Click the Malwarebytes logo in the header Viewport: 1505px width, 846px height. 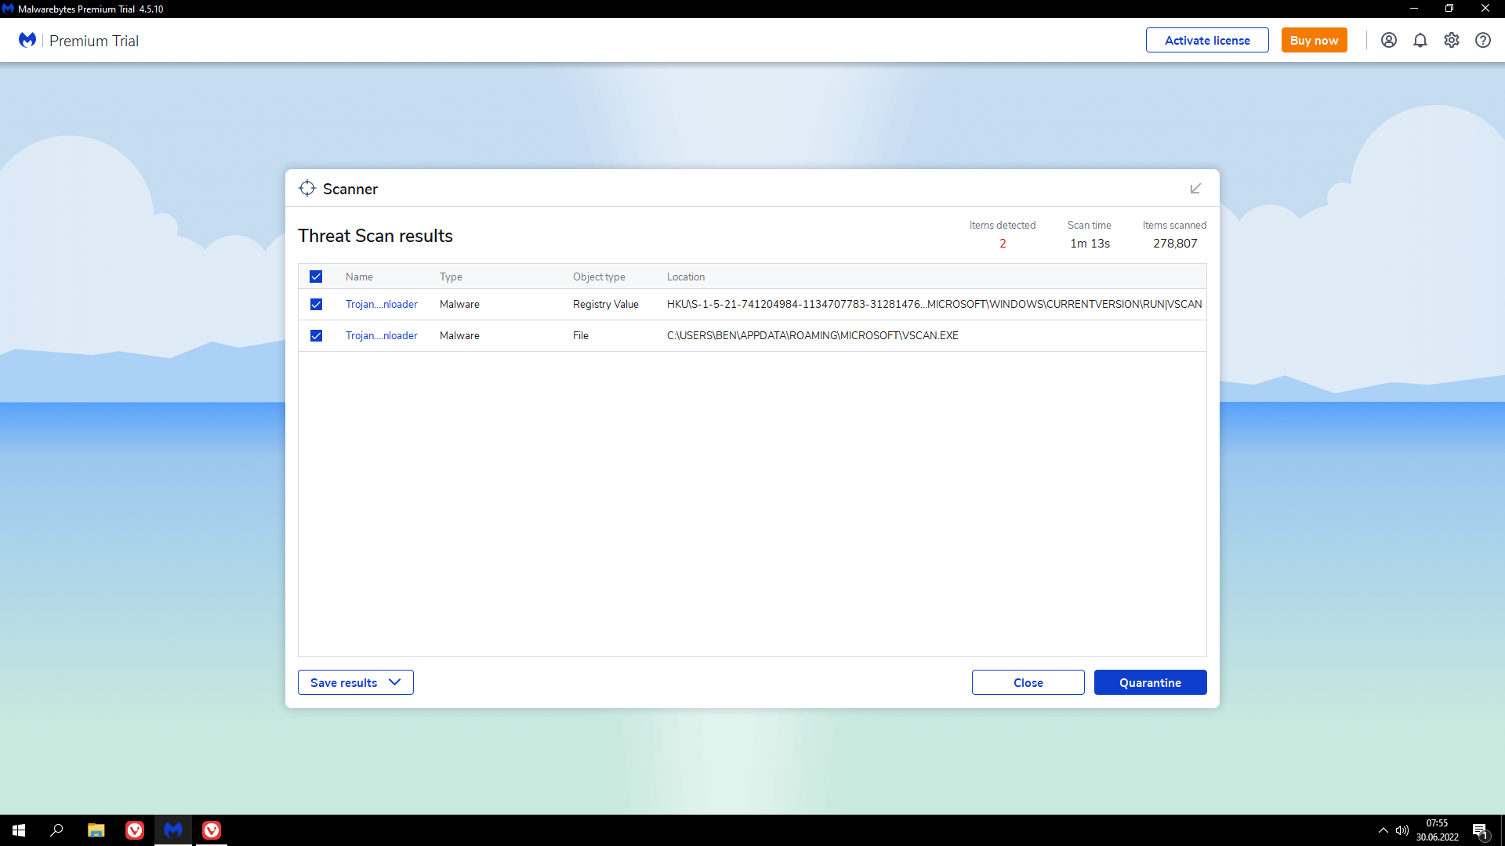click(x=27, y=40)
